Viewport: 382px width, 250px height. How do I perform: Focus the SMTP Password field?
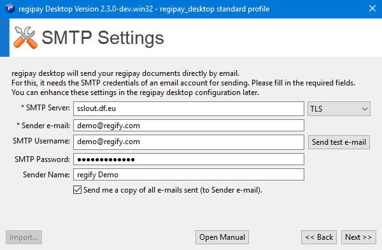(188, 159)
